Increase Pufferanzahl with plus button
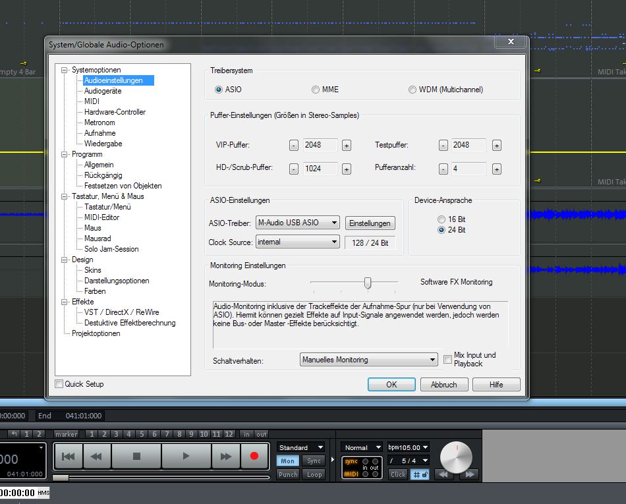The width and height of the screenshot is (626, 504). tap(497, 169)
